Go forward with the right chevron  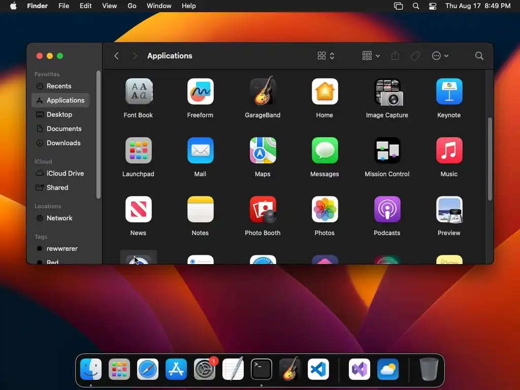coord(135,56)
